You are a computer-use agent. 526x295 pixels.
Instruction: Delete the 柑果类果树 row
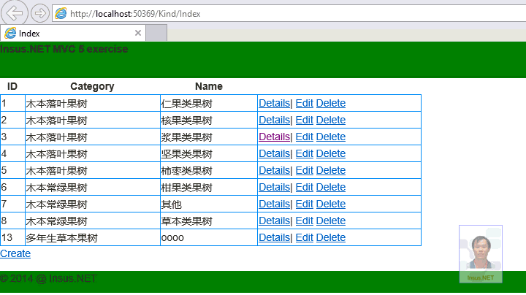click(331, 187)
